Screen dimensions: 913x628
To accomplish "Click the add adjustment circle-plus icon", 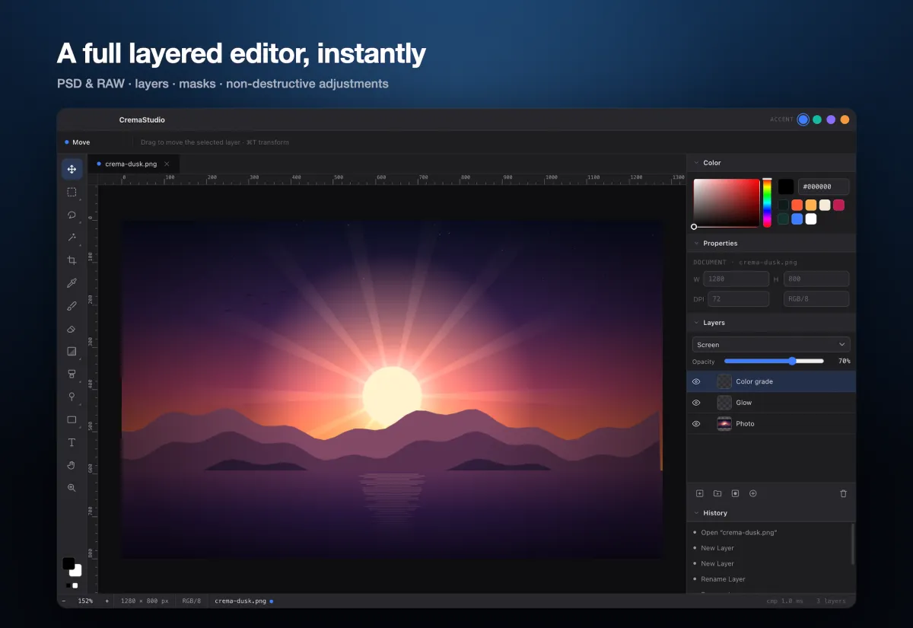I will [x=753, y=493].
